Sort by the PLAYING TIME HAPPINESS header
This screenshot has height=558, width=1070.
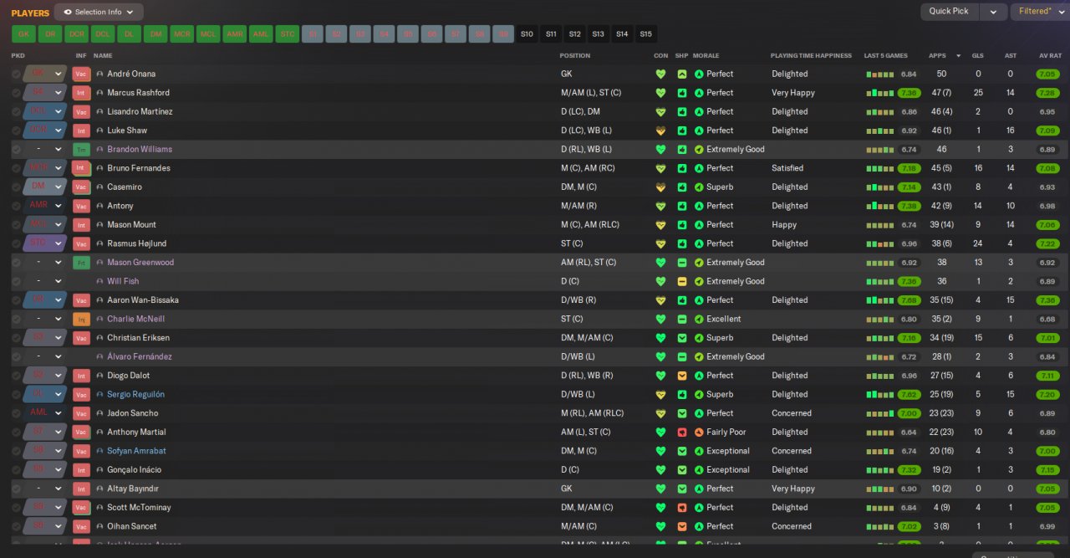(811, 56)
